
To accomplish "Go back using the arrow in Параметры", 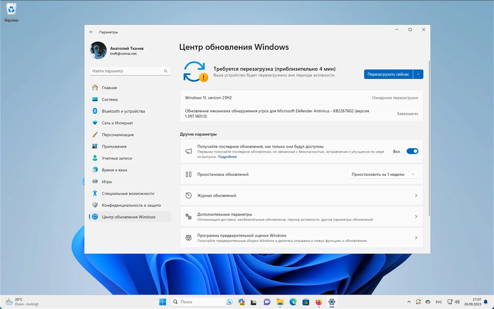I will (91, 32).
